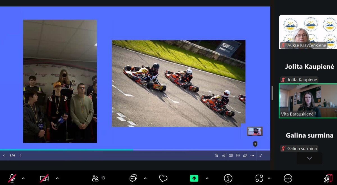
Task: Open more presentation options ellipsis
Action: pyautogui.click(x=252, y=156)
